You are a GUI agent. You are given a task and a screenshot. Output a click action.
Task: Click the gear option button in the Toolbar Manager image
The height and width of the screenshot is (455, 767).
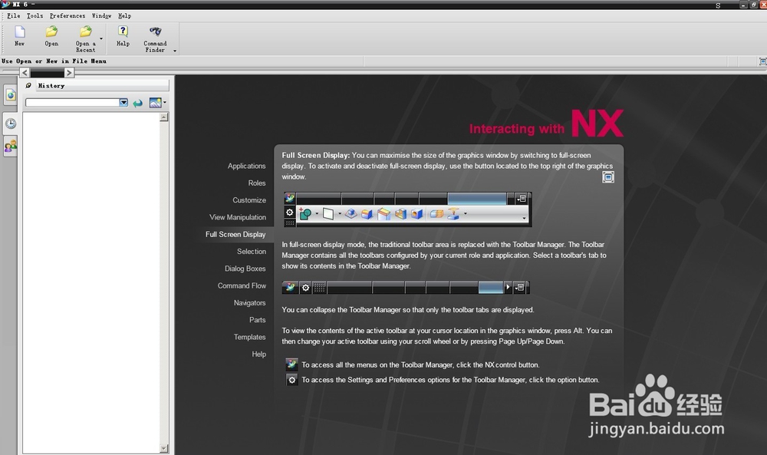(x=290, y=213)
